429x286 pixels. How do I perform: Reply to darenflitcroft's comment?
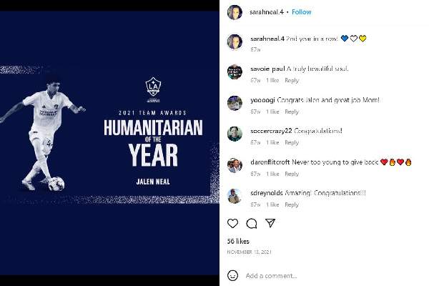click(292, 174)
